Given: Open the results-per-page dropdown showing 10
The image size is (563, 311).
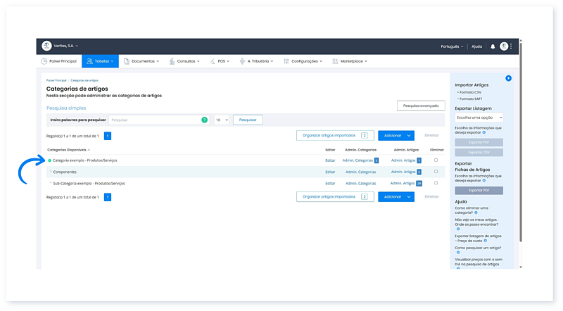Looking at the screenshot, I should pyautogui.click(x=221, y=120).
